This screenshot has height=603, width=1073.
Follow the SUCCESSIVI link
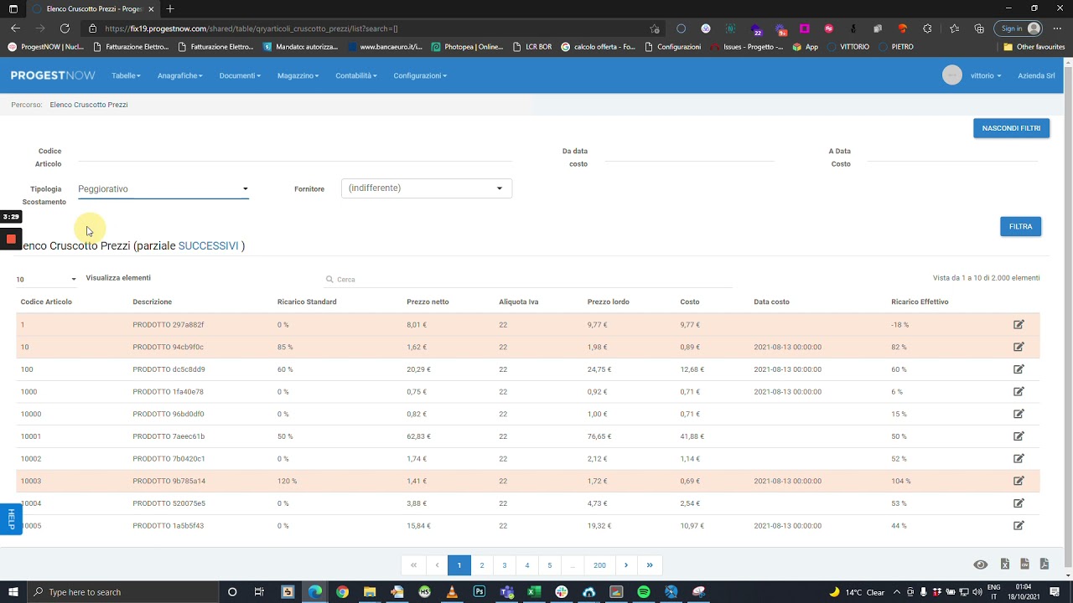coord(208,245)
